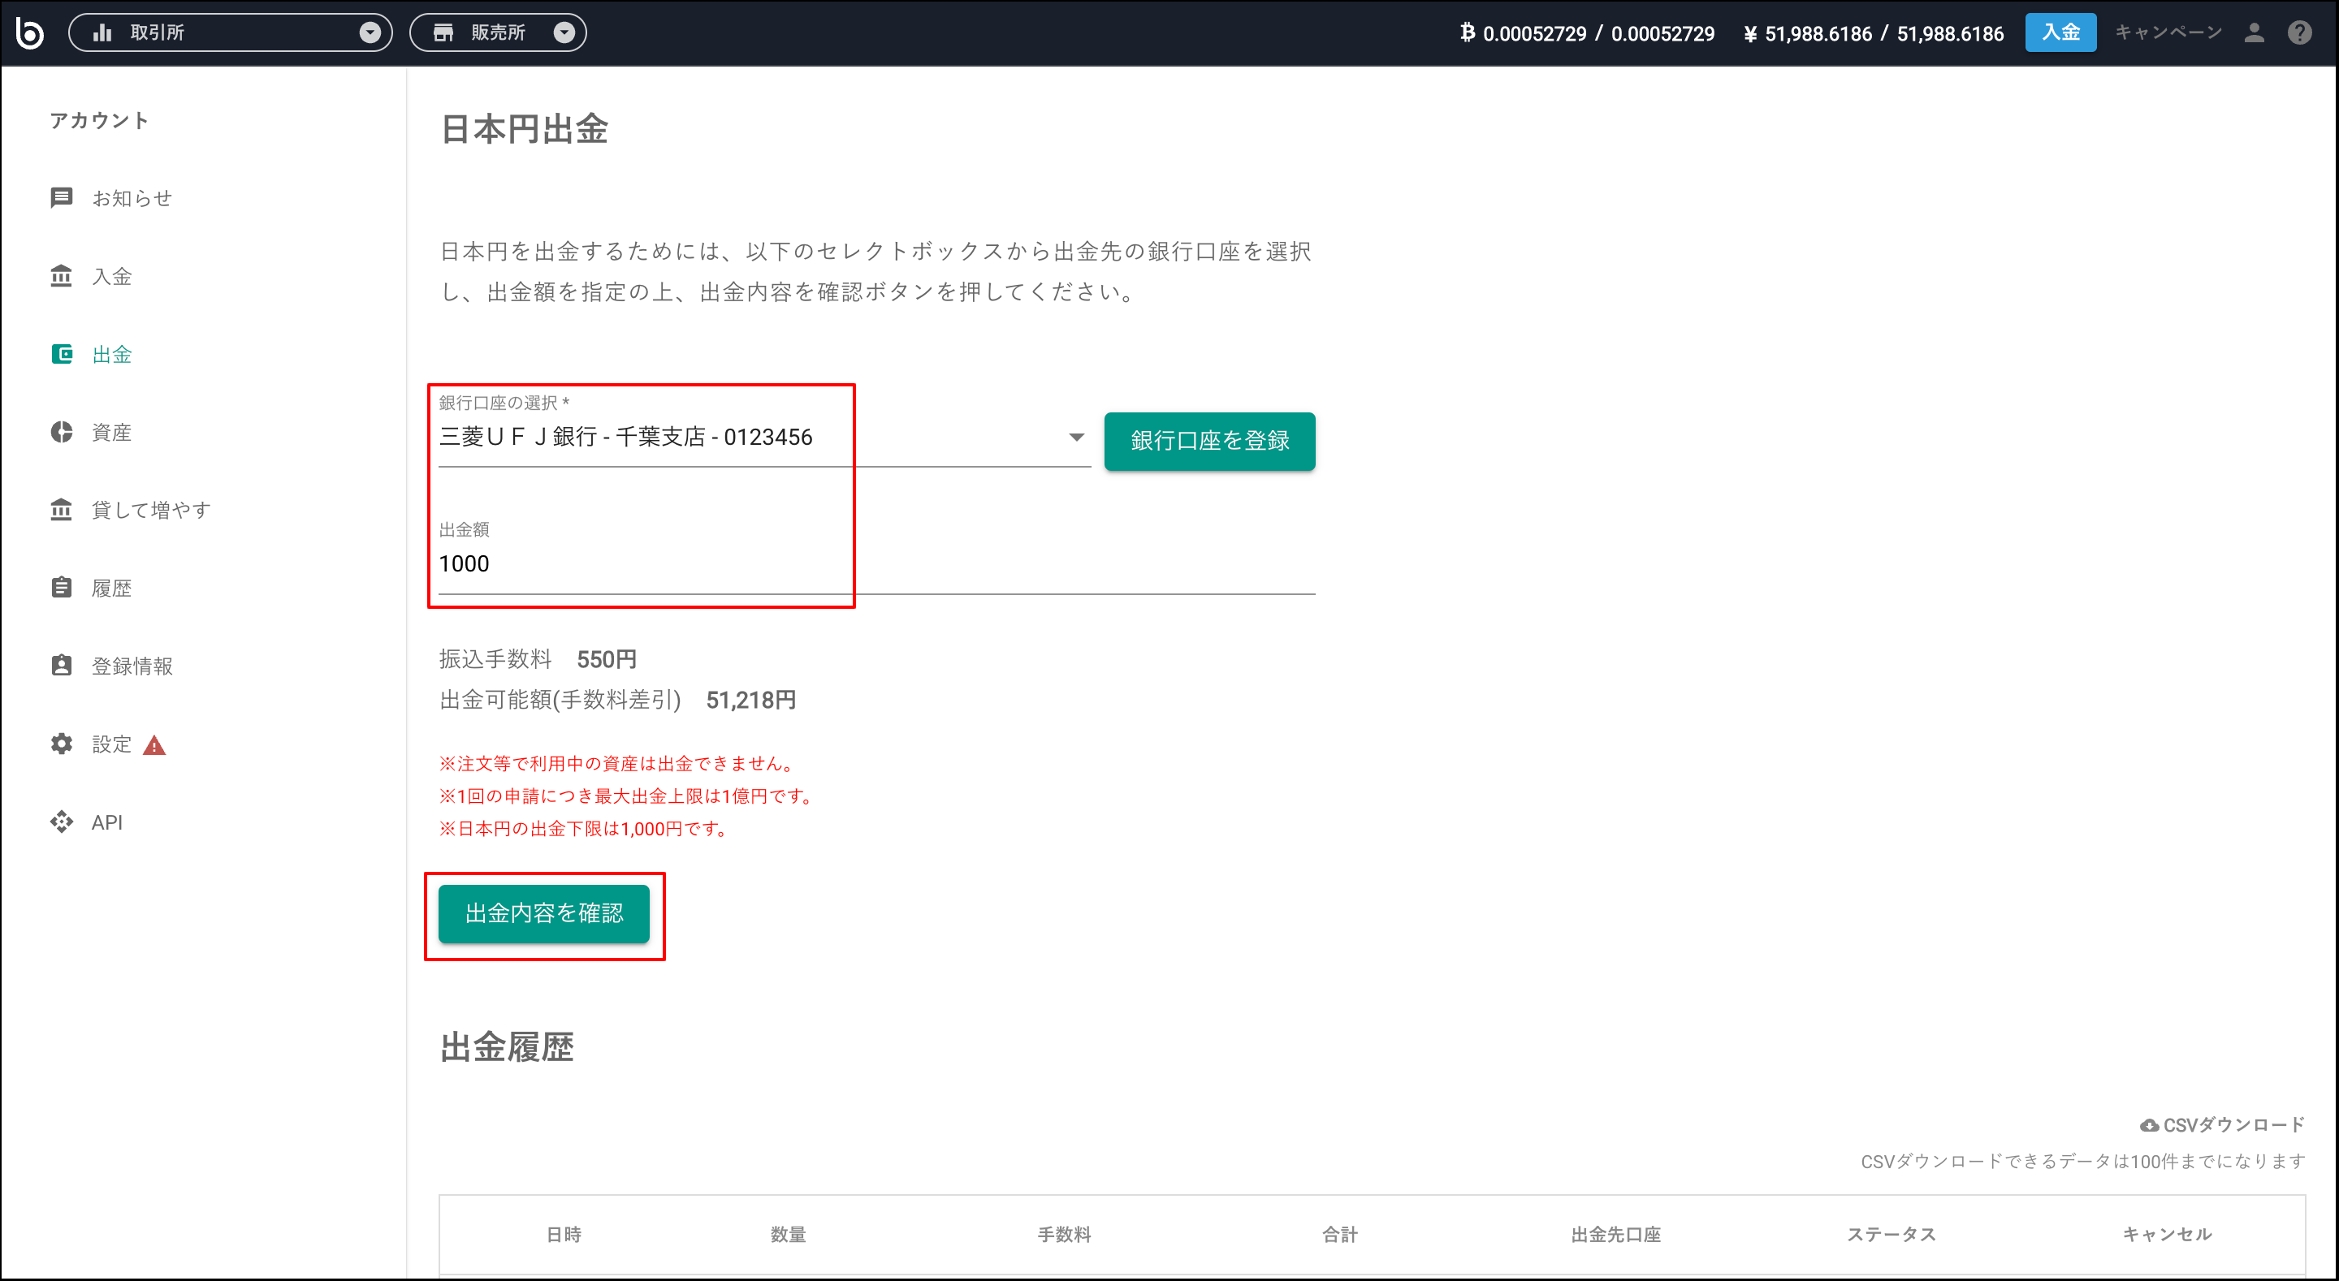
Task: Click the bitbank logo icon
Action: [30, 32]
